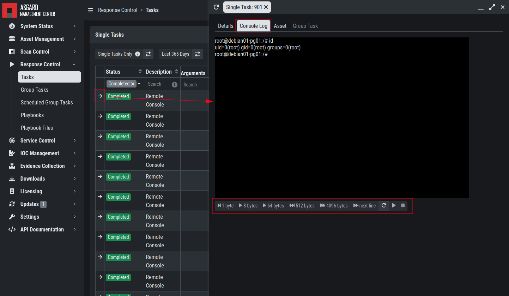Image resolution: width=509 pixels, height=296 pixels.
Task: Expand the Evidence Collection menu
Action: (74, 166)
